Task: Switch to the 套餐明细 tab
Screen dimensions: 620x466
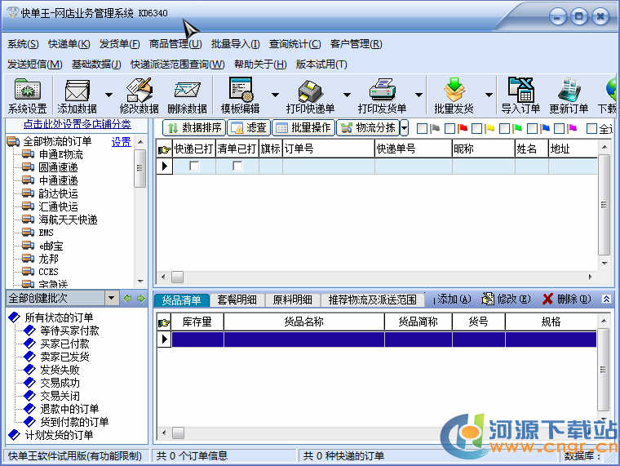Action: [237, 300]
